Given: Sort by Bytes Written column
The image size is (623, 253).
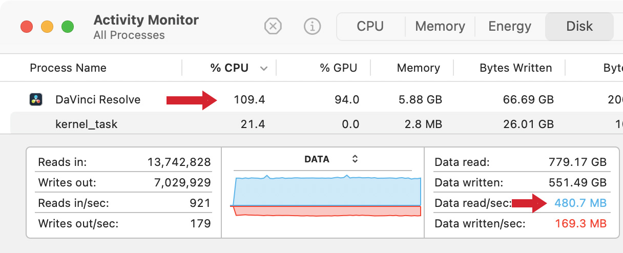Looking at the screenshot, I should coord(515,68).
